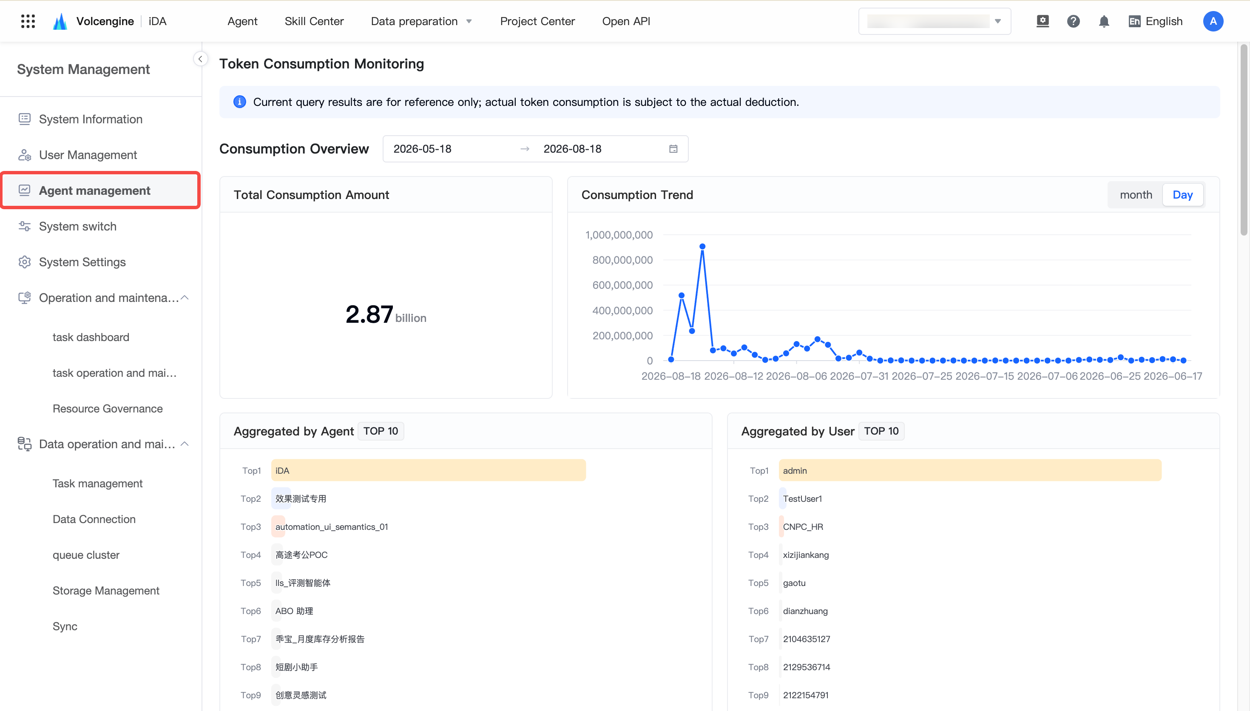Select Agent management in the sidebar
1250x711 pixels.
pos(100,191)
